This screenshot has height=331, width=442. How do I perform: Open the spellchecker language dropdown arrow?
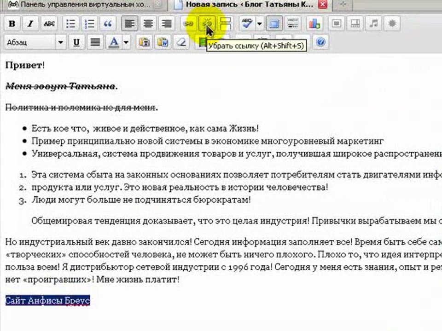pos(259,23)
